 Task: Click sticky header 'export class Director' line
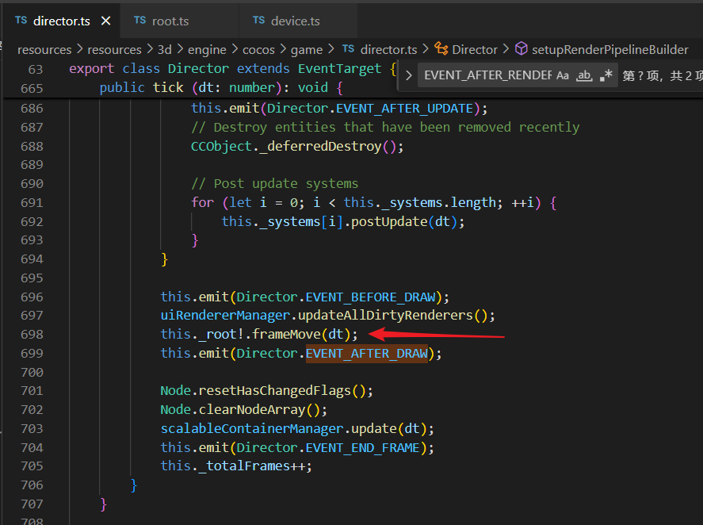(x=233, y=69)
